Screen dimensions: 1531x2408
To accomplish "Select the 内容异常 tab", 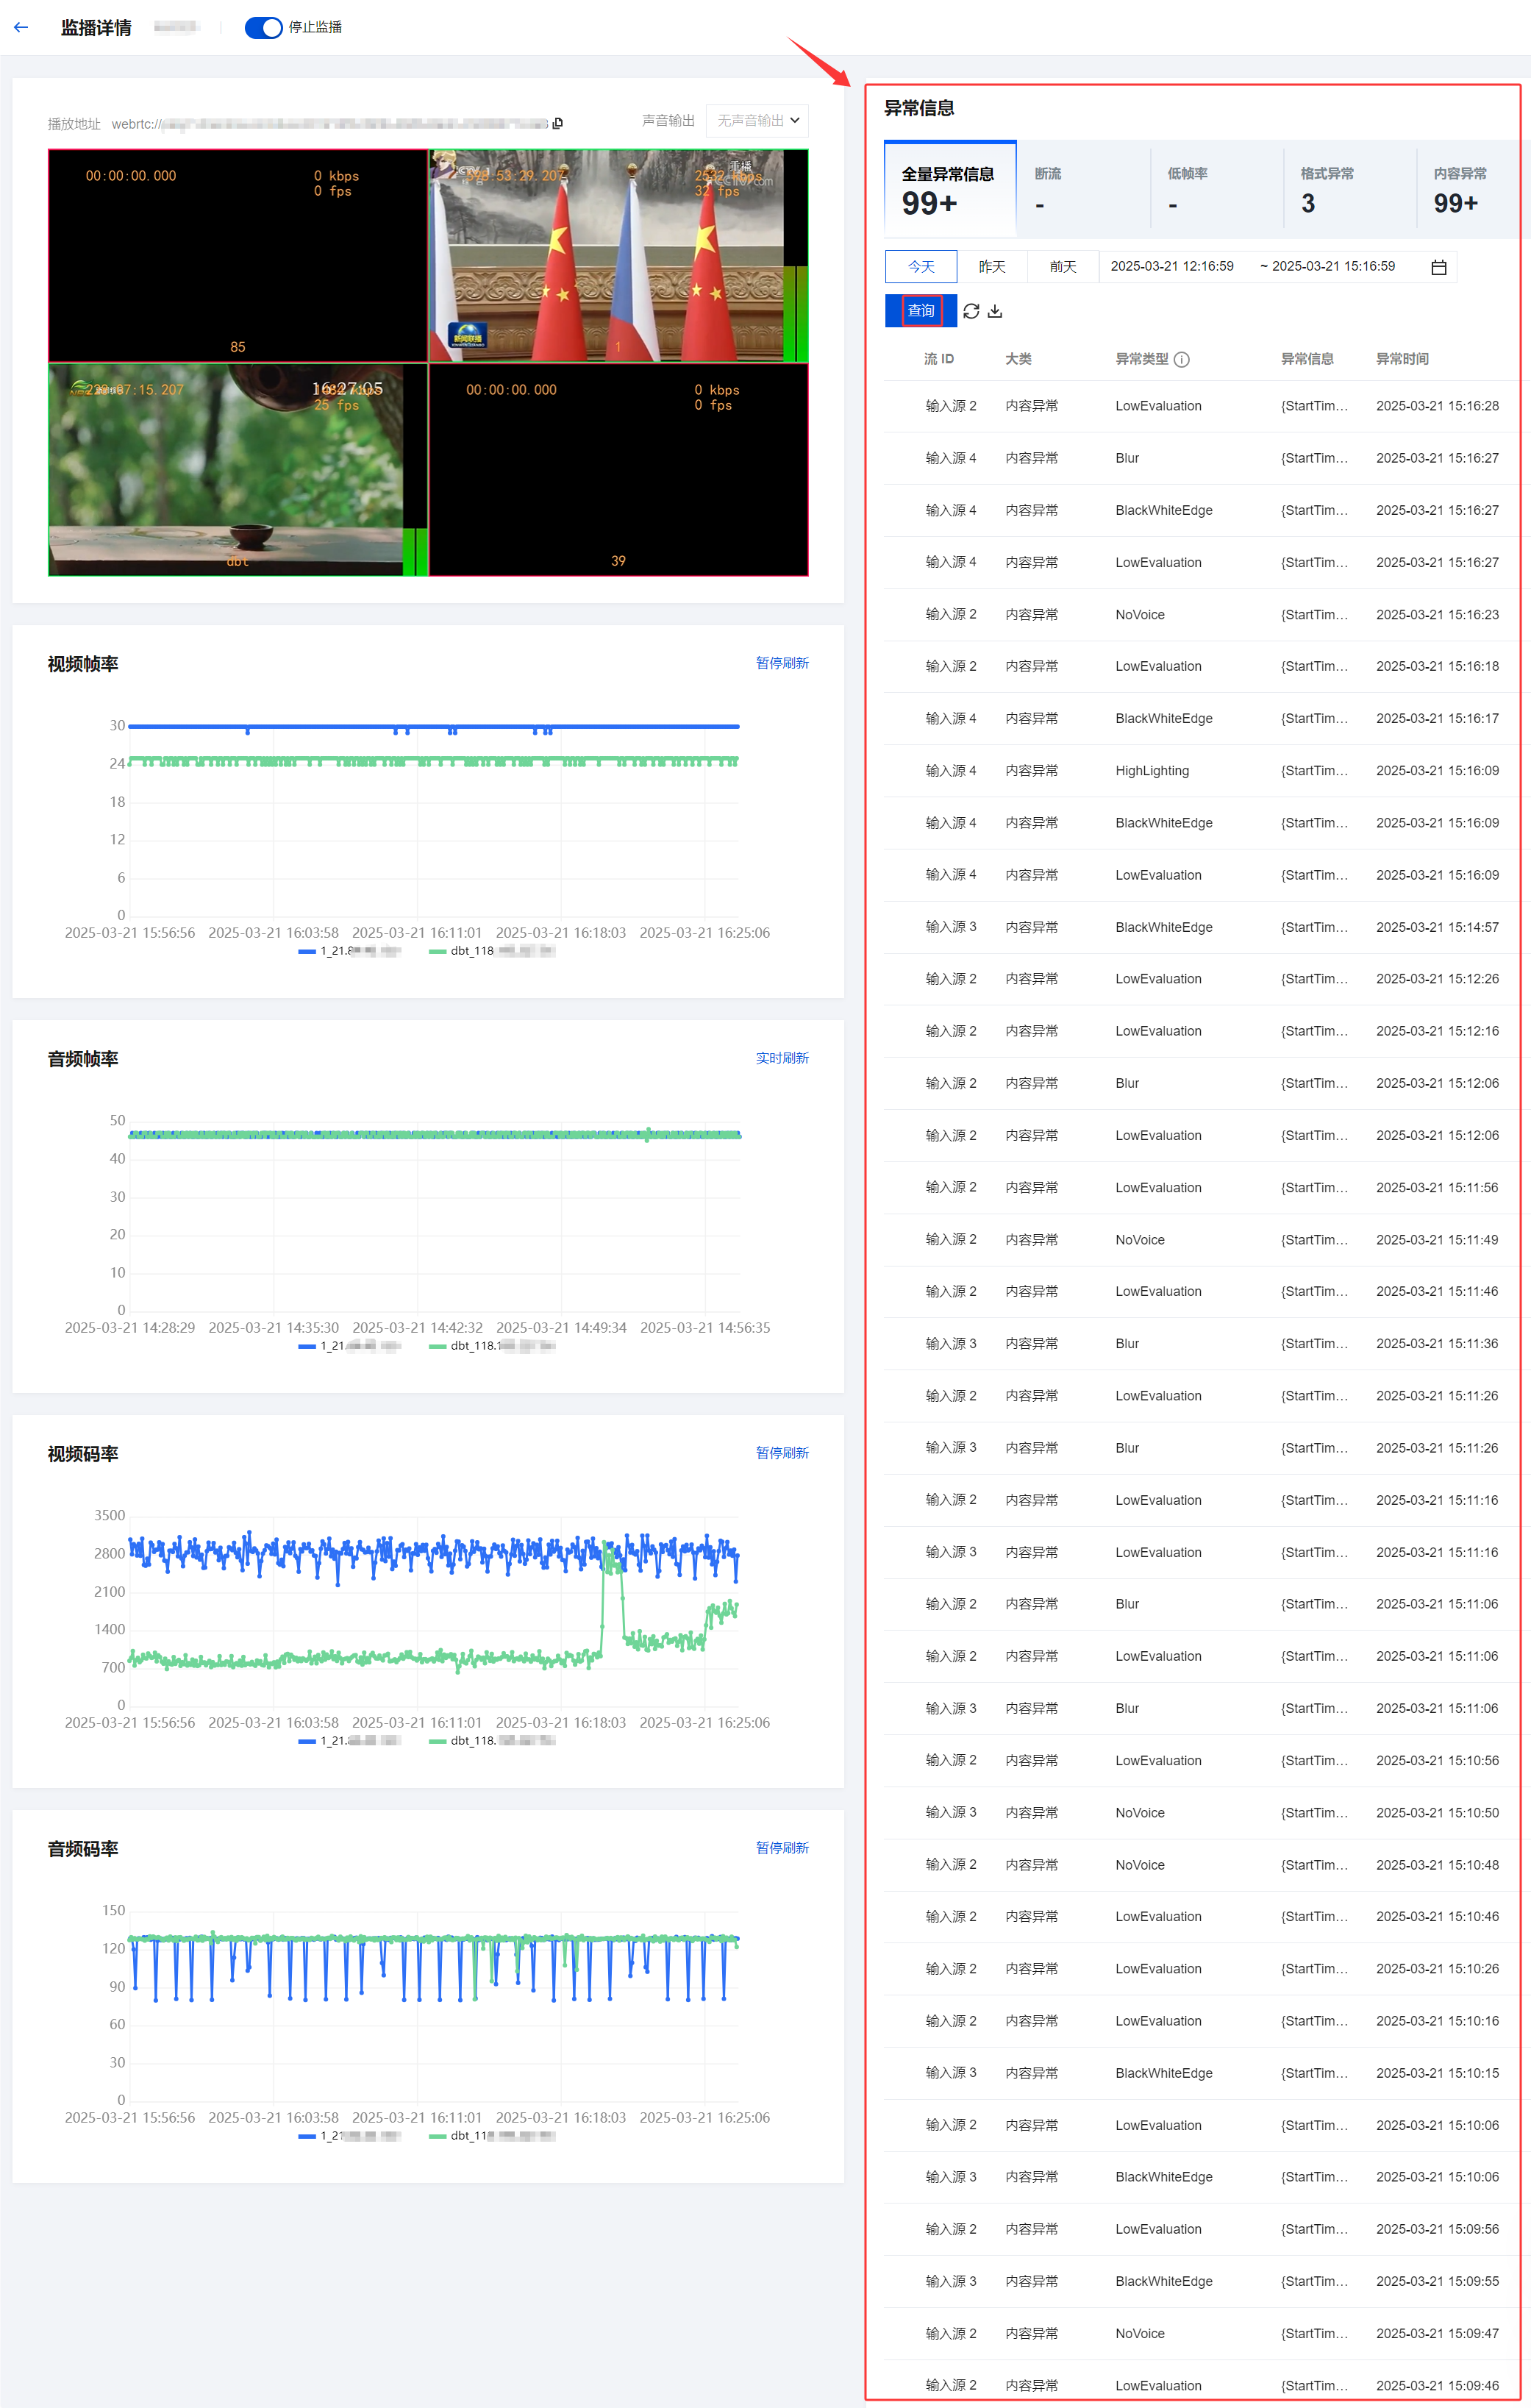I will (x=1474, y=189).
